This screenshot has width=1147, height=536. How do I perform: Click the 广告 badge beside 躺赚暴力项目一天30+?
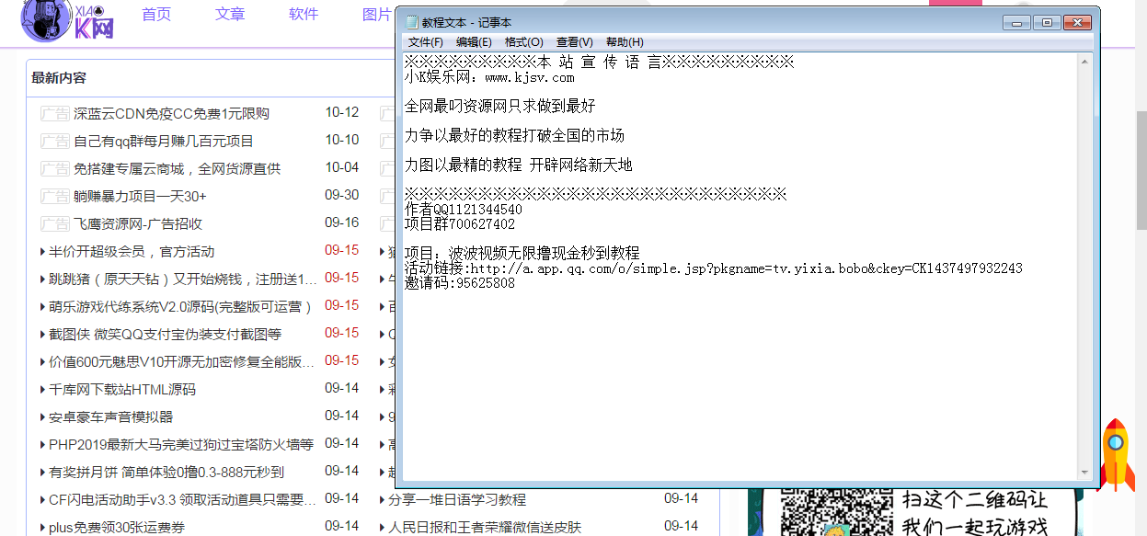54,196
